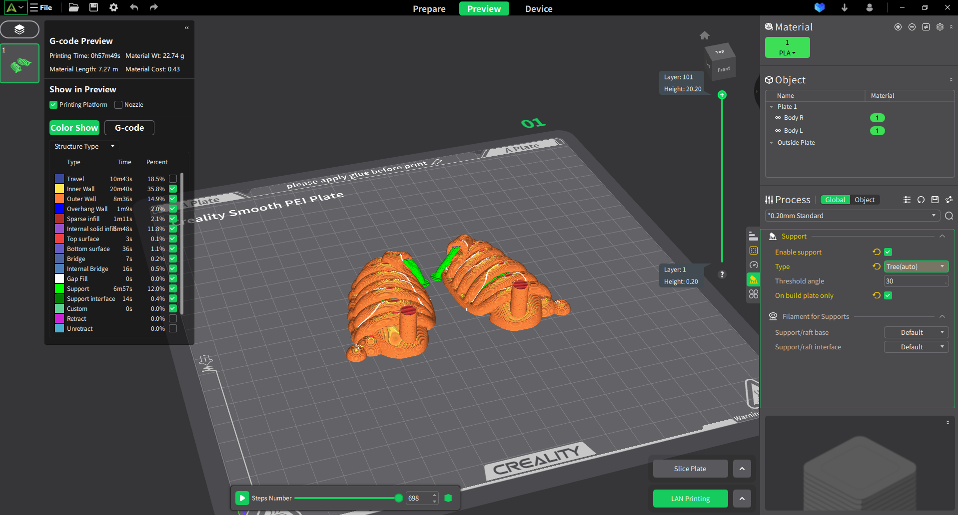Screen dimensions: 958x515
Task: Toggle visibility of Body R
Action: click(778, 118)
